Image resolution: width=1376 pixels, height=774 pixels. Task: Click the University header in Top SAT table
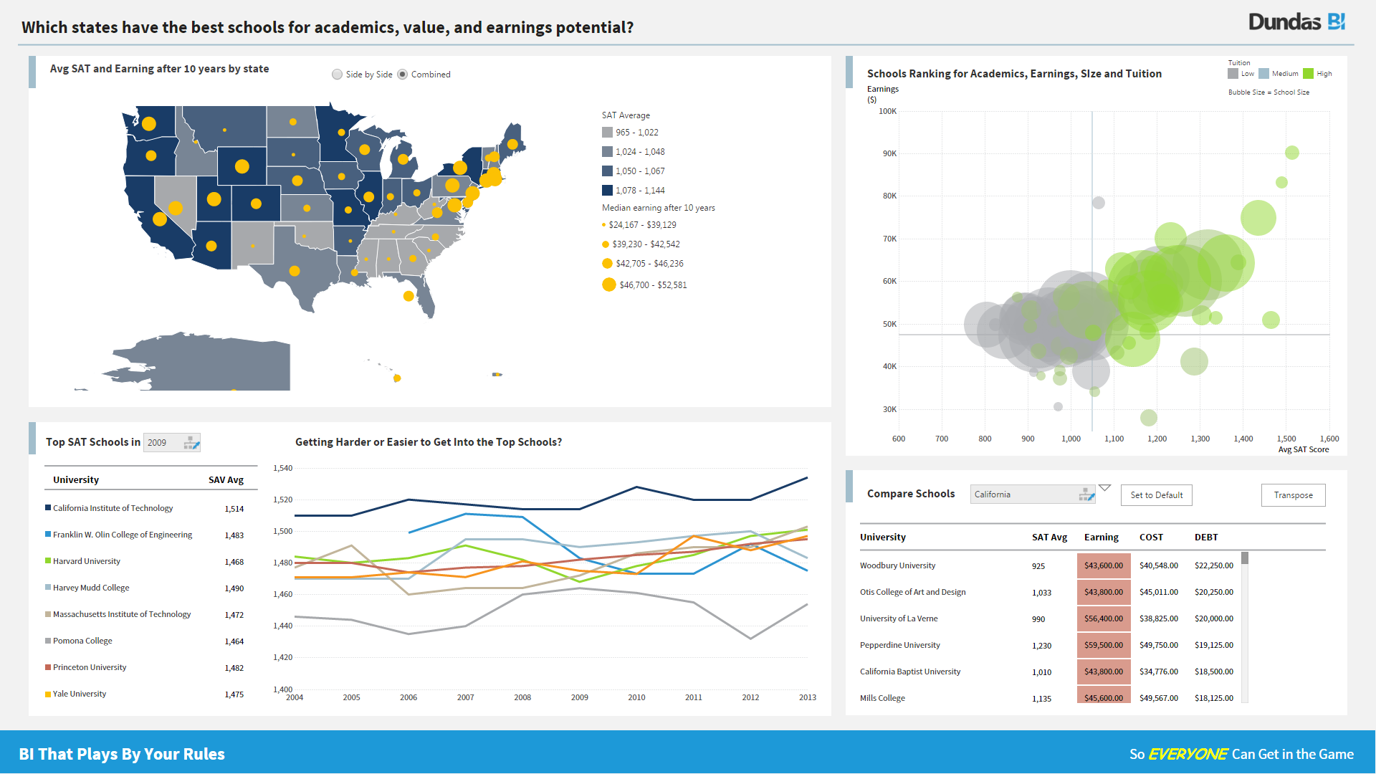[76, 480]
